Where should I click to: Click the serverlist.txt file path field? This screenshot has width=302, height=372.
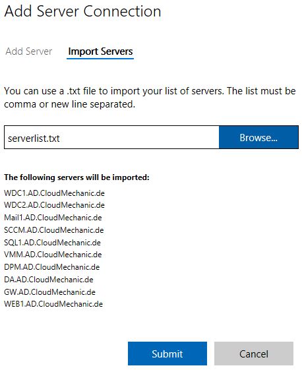[x=111, y=137]
